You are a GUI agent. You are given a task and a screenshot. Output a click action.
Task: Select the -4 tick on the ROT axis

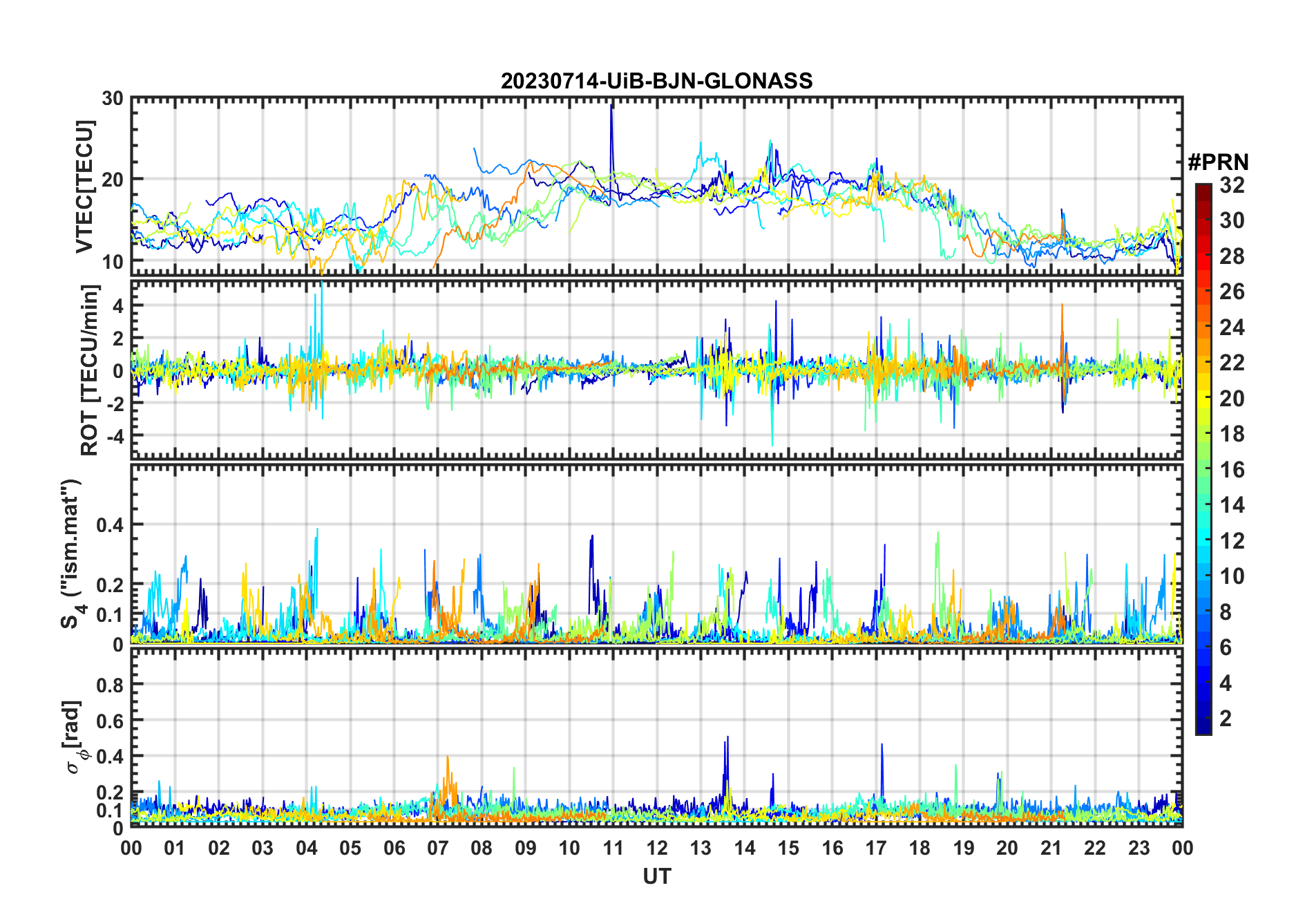115,437
